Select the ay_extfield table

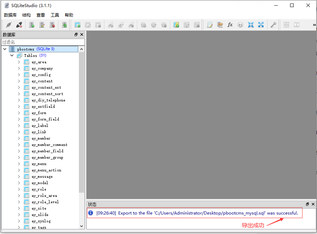point(43,106)
